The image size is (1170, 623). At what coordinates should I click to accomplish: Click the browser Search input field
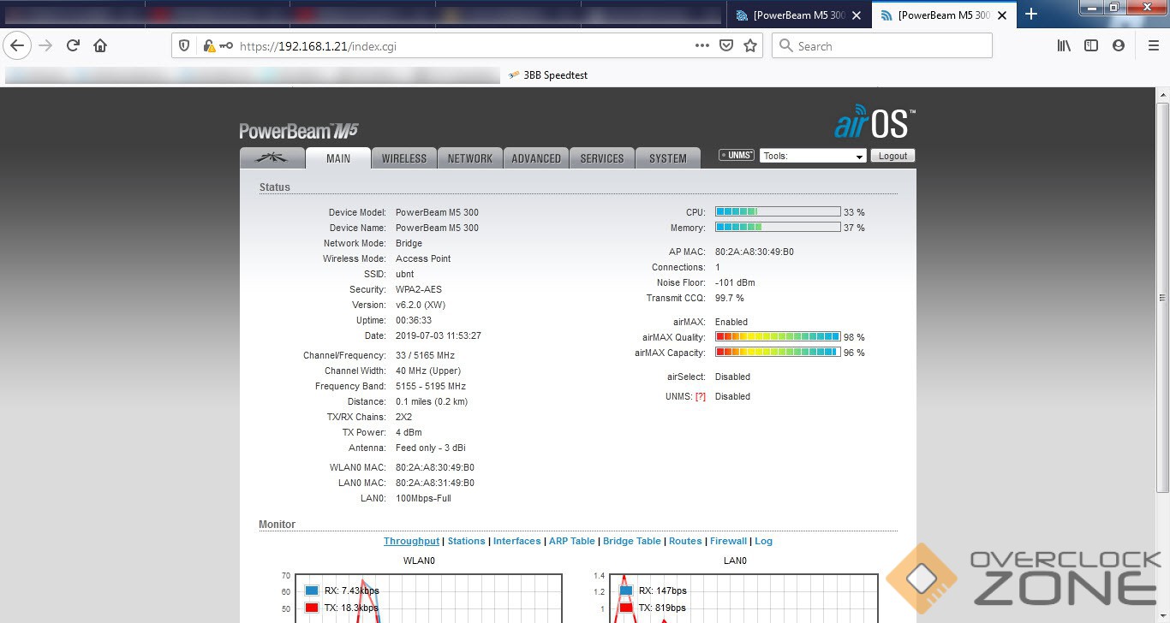pyautogui.click(x=891, y=46)
